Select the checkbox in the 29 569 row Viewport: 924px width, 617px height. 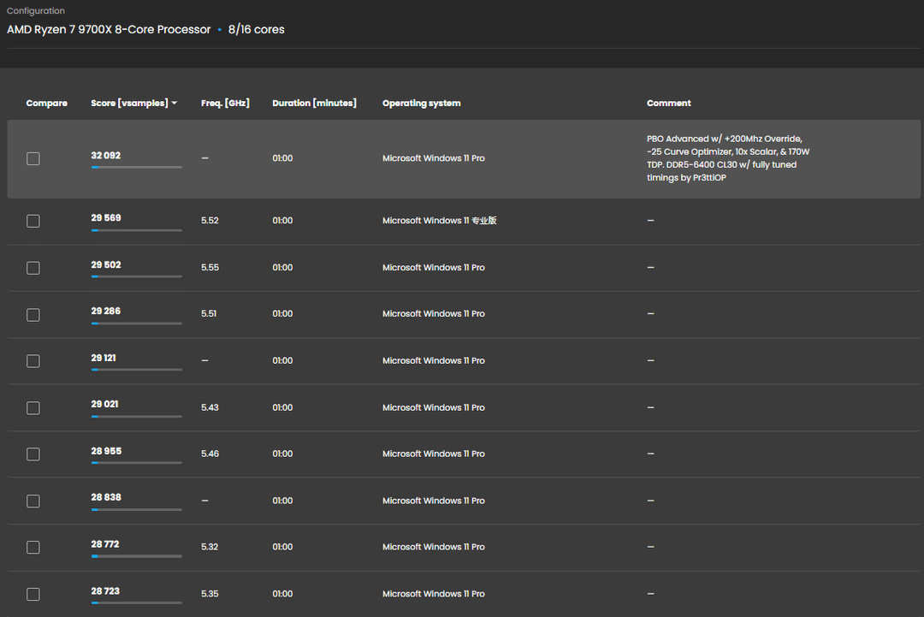33,221
